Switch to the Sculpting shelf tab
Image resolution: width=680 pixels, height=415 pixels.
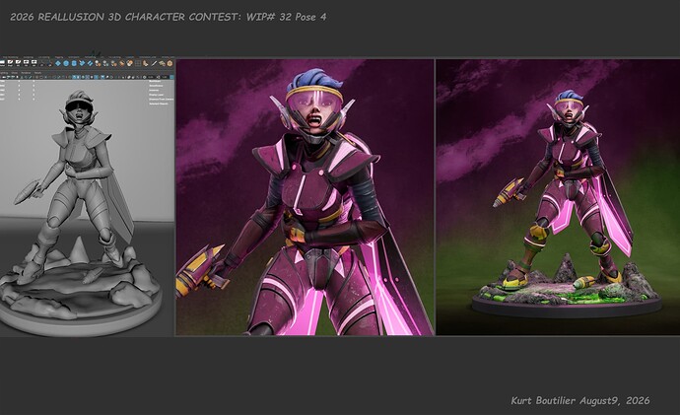29,57
